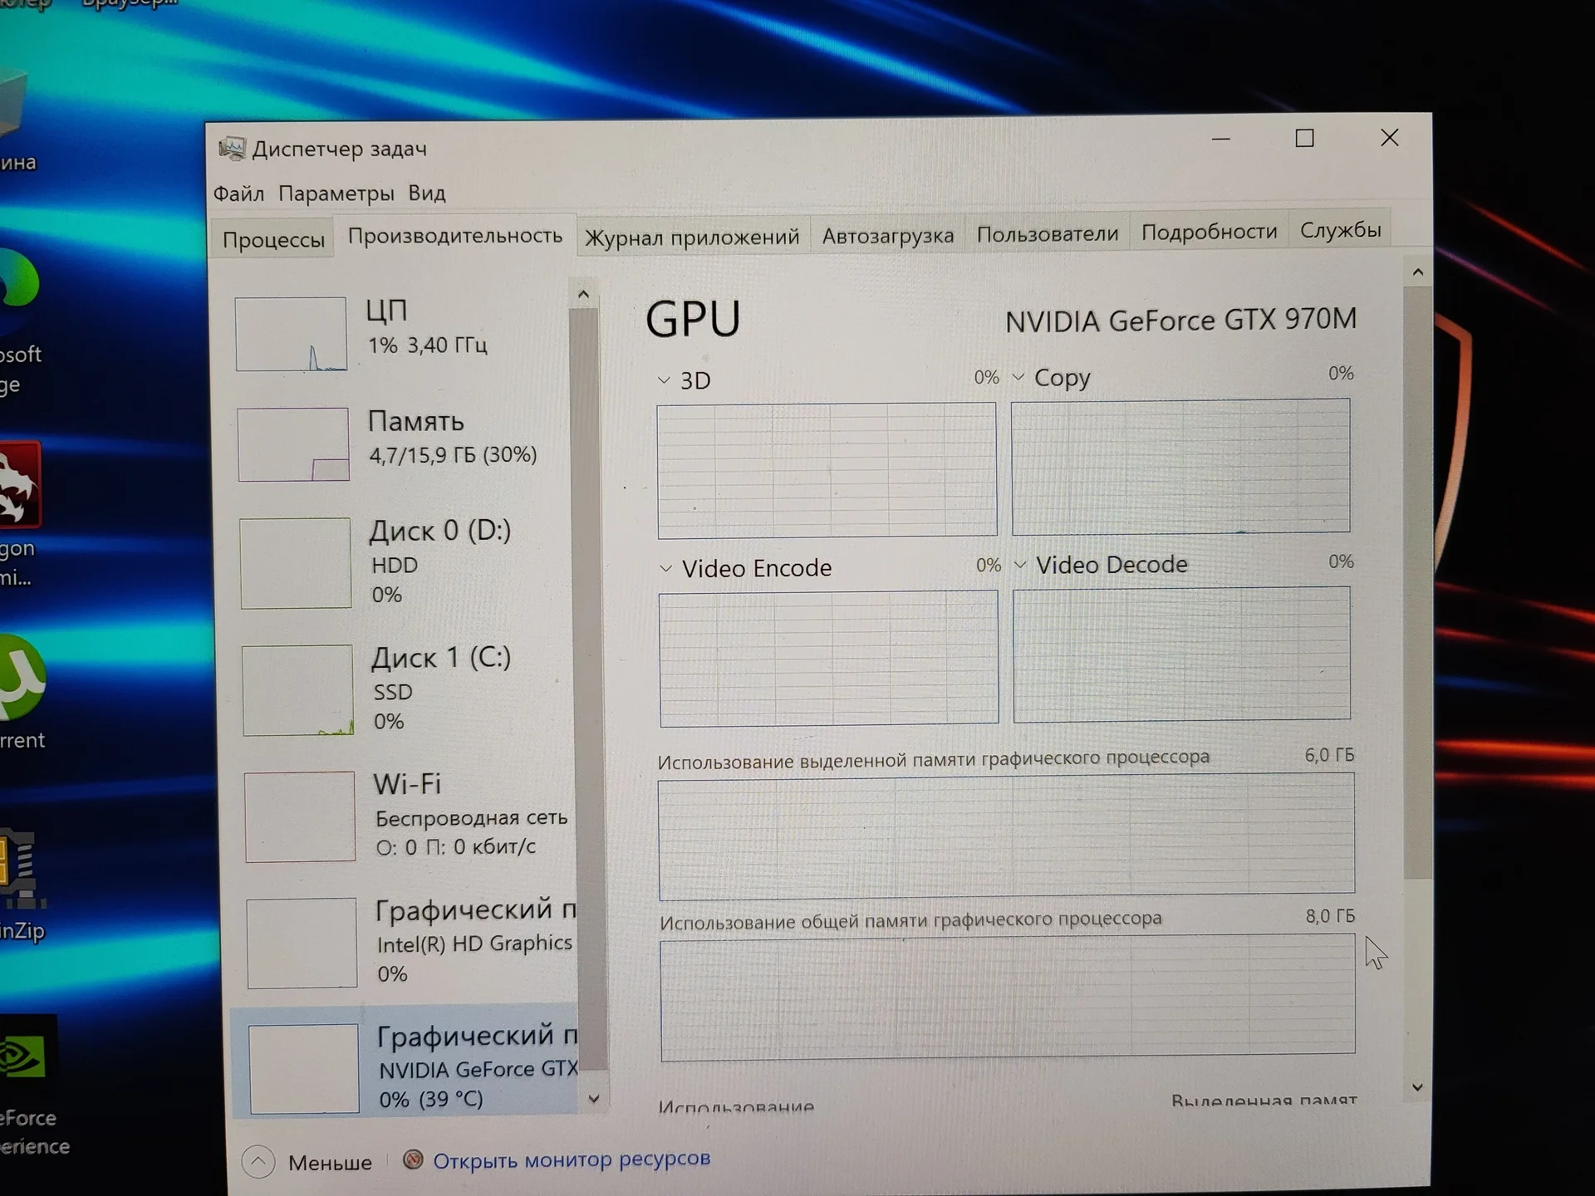Click the Video Encode usage graph
Screen dimensions: 1595x1196
coord(828,658)
